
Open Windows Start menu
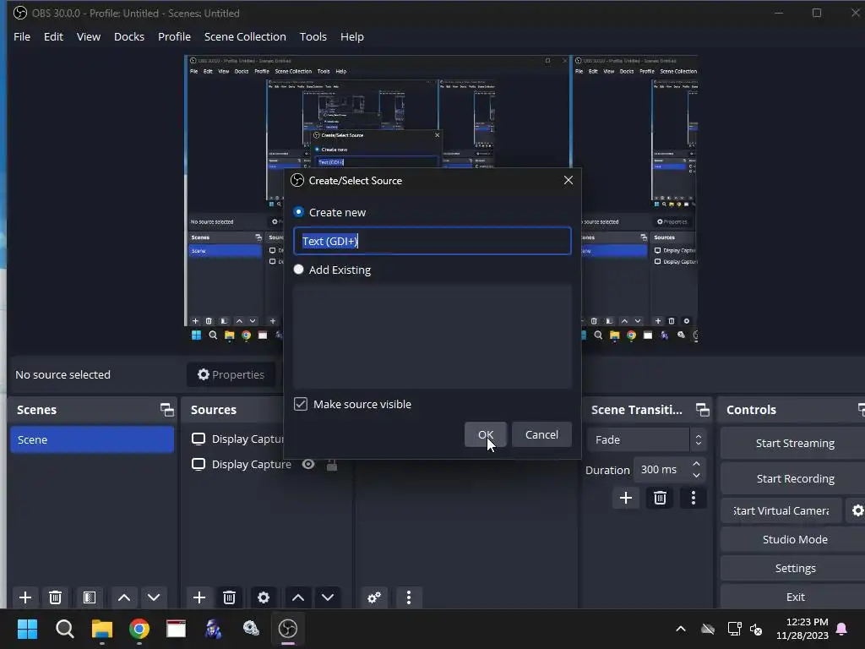pyautogui.click(x=27, y=629)
